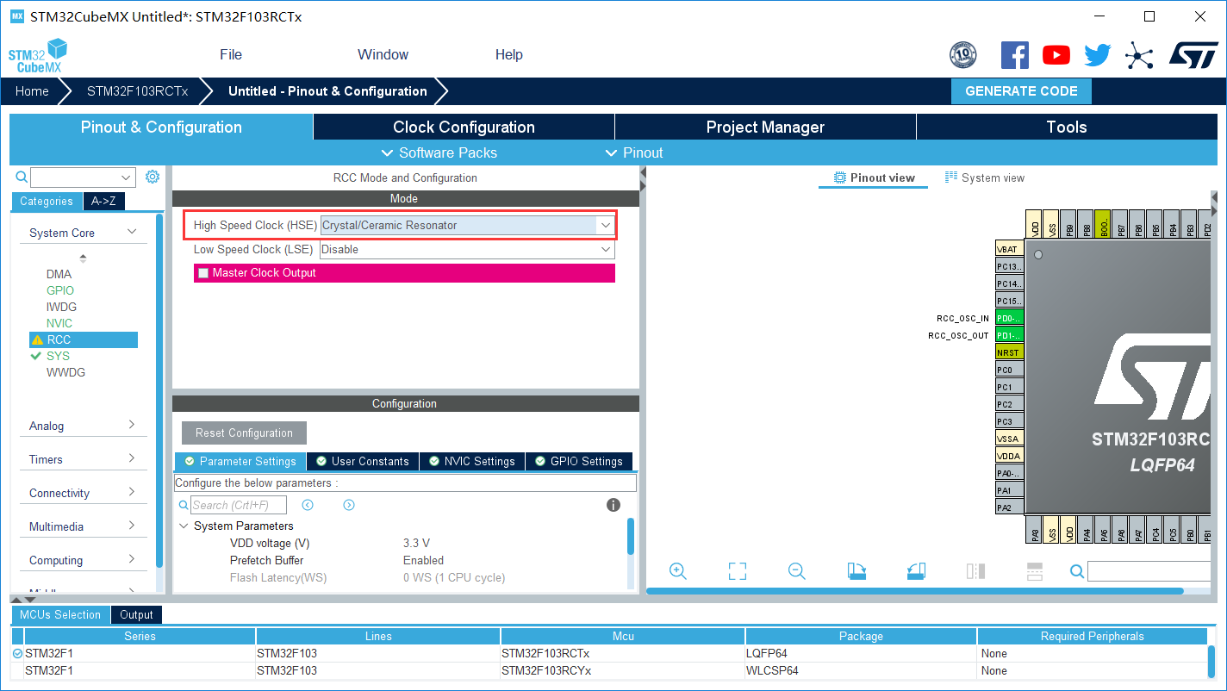This screenshot has height=691, width=1227.
Task: Click the ST logo in the header
Action: [x=1193, y=55]
